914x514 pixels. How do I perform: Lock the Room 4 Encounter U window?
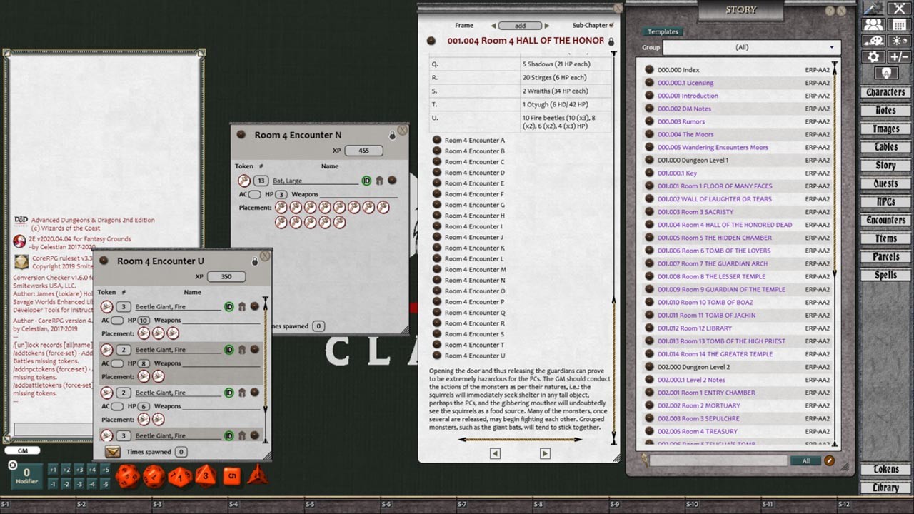pos(255,261)
